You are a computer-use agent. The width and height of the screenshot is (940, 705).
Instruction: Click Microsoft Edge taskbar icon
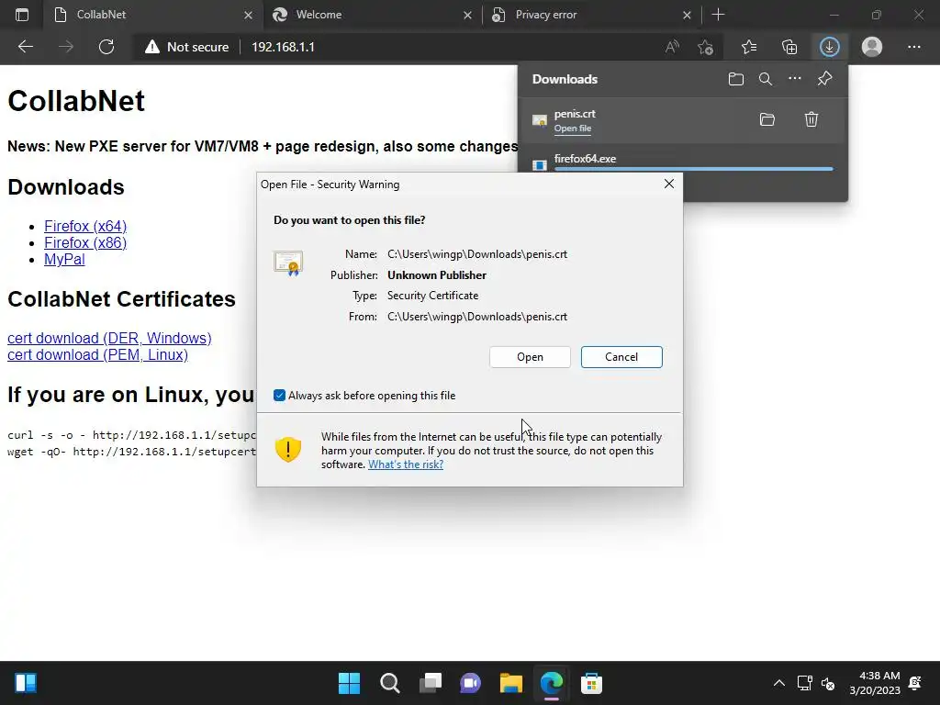[x=552, y=683]
